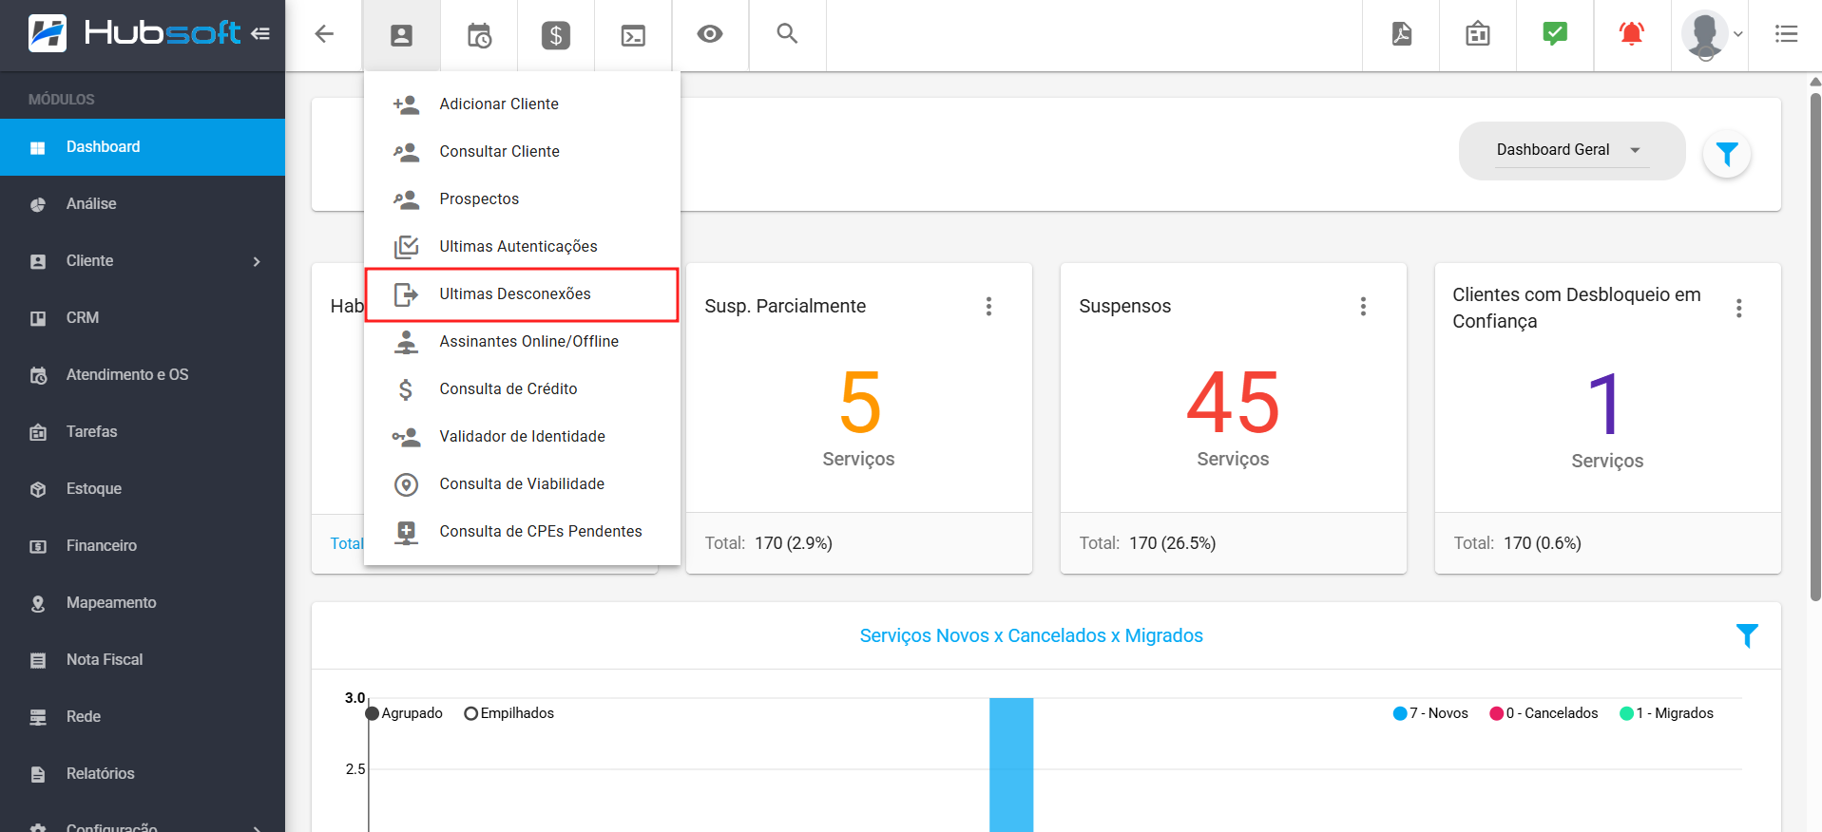The height and width of the screenshot is (832, 1822).
Task: Toggle the blue Novos legend swatch
Action: click(x=1400, y=713)
